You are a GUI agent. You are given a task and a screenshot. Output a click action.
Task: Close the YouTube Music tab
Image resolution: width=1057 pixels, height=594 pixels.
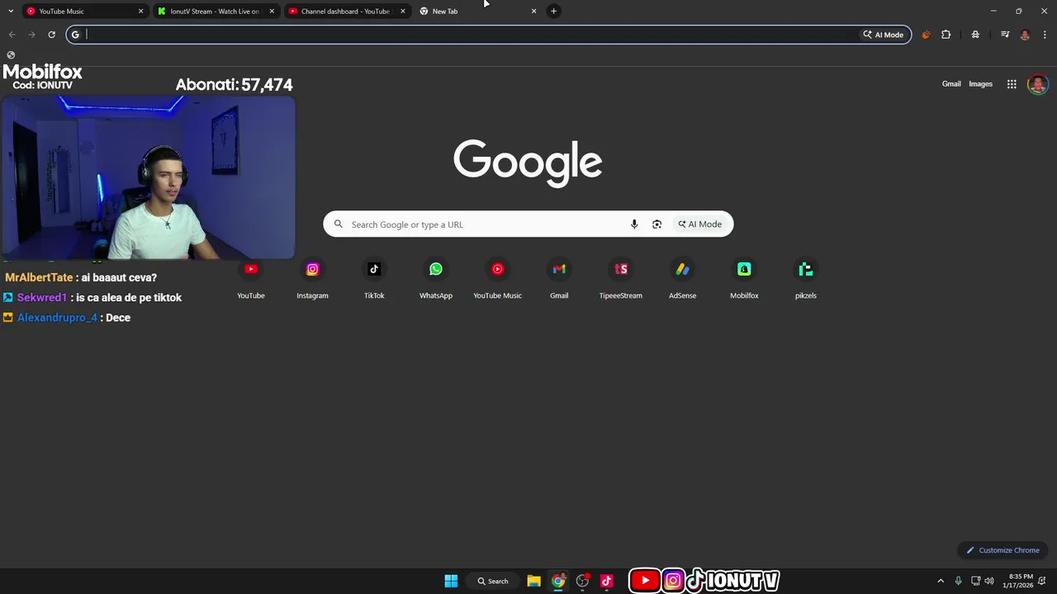pyautogui.click(x=140, y=11)
